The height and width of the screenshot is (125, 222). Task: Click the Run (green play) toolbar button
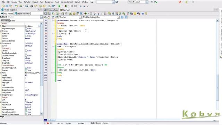click(59, 6)
